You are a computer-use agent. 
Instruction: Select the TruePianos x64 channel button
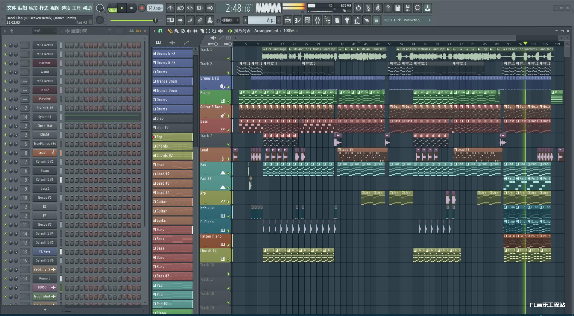45,144
